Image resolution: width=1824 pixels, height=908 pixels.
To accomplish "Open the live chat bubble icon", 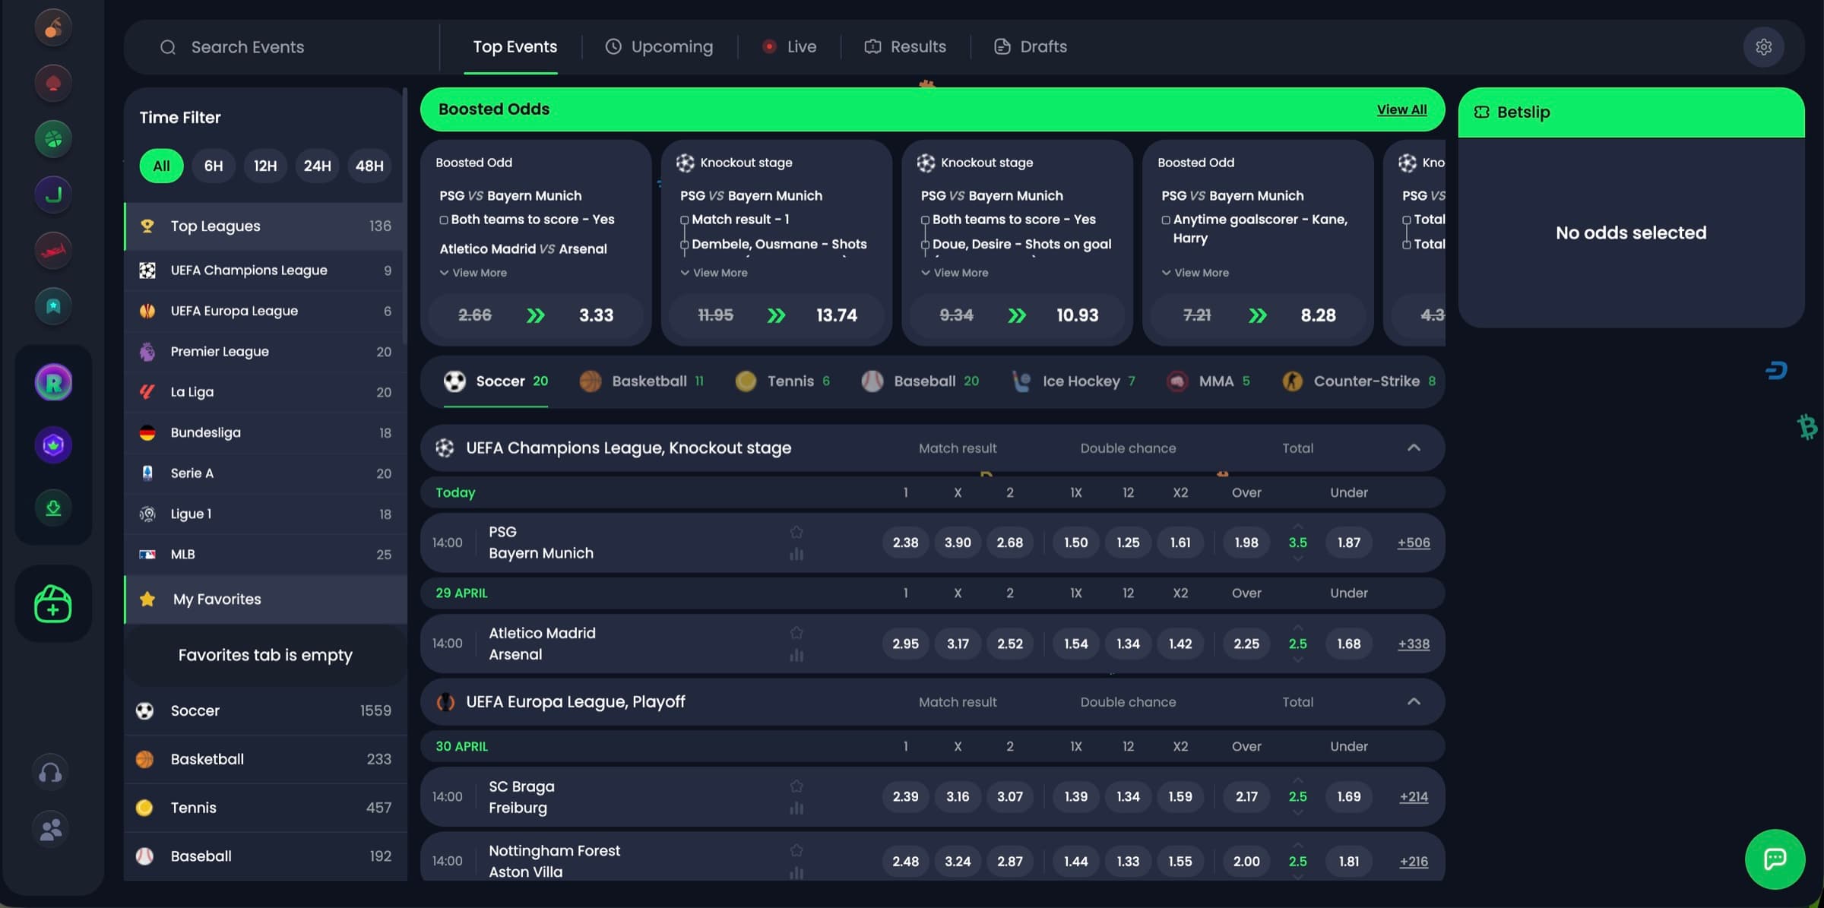I will [1775, 859].
